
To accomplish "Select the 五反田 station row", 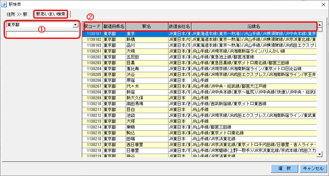I will 199,57.
